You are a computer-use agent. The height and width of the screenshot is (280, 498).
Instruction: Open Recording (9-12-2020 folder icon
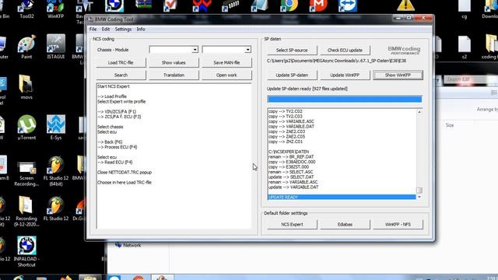coord(26,211)
